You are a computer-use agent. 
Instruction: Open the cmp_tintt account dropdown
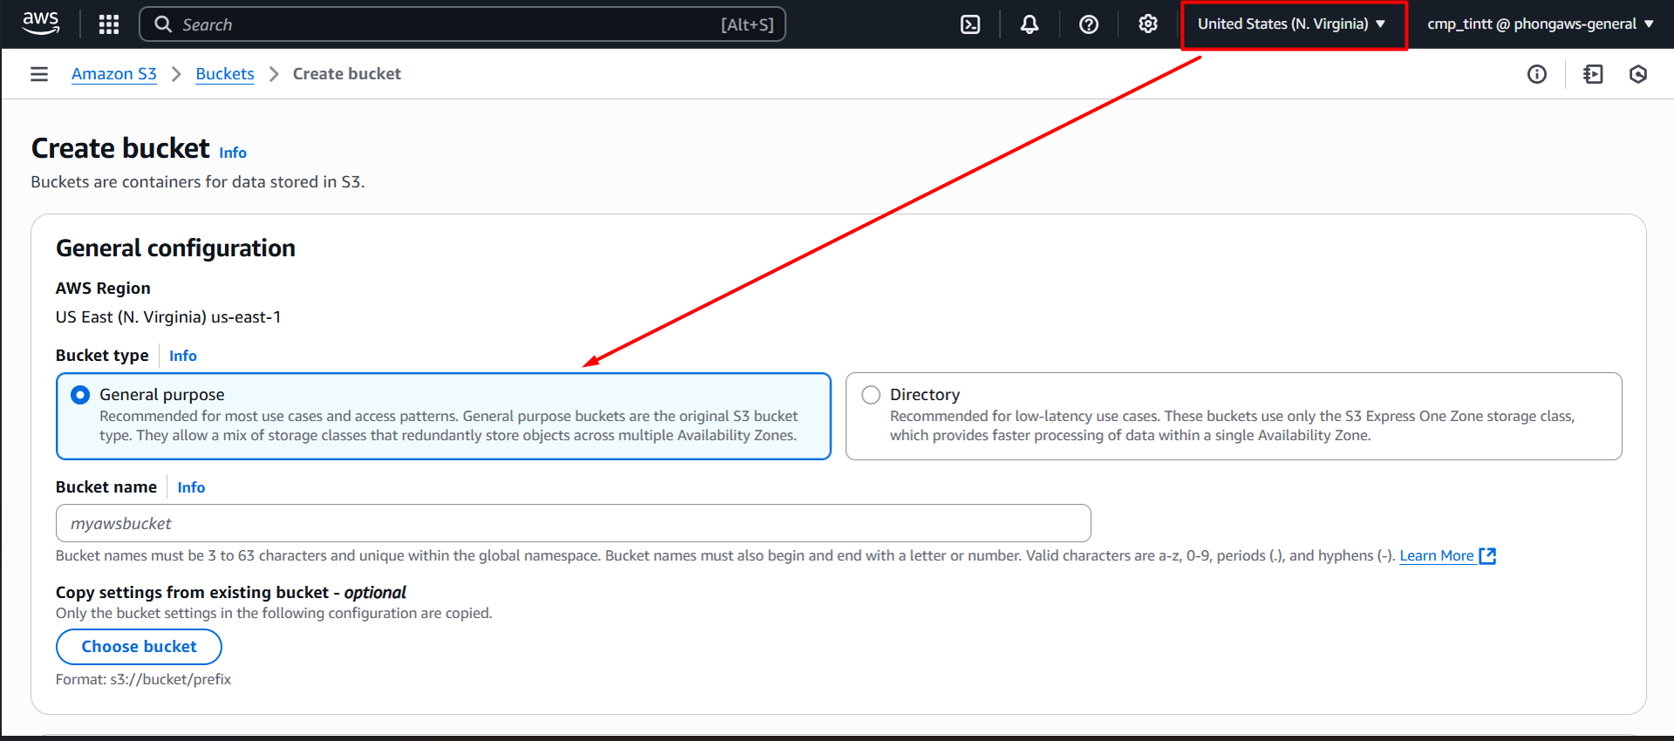pos(1540,24)
